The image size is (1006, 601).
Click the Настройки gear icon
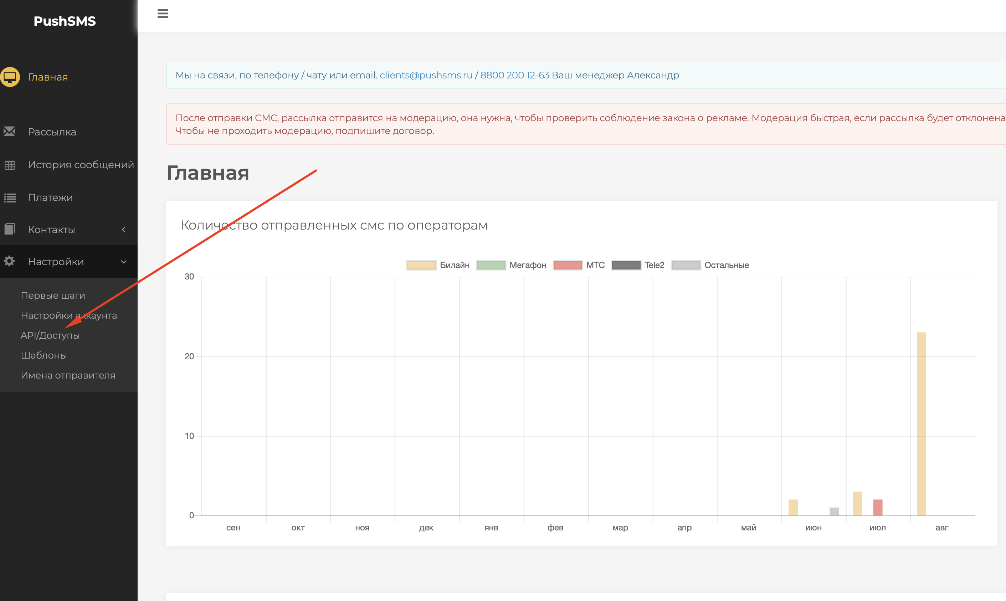pos(9,261)
